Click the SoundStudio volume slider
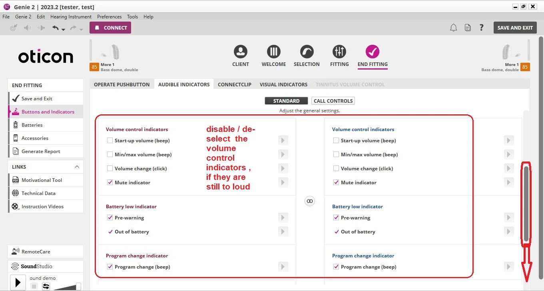Screen dimensions: 544x291 point(67,286)
